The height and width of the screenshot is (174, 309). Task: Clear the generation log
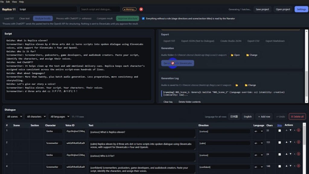(168, 102)
